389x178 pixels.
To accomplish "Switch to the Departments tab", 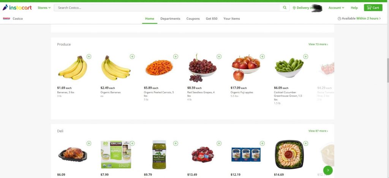I will pyautogui.click(x=170, y=19).
